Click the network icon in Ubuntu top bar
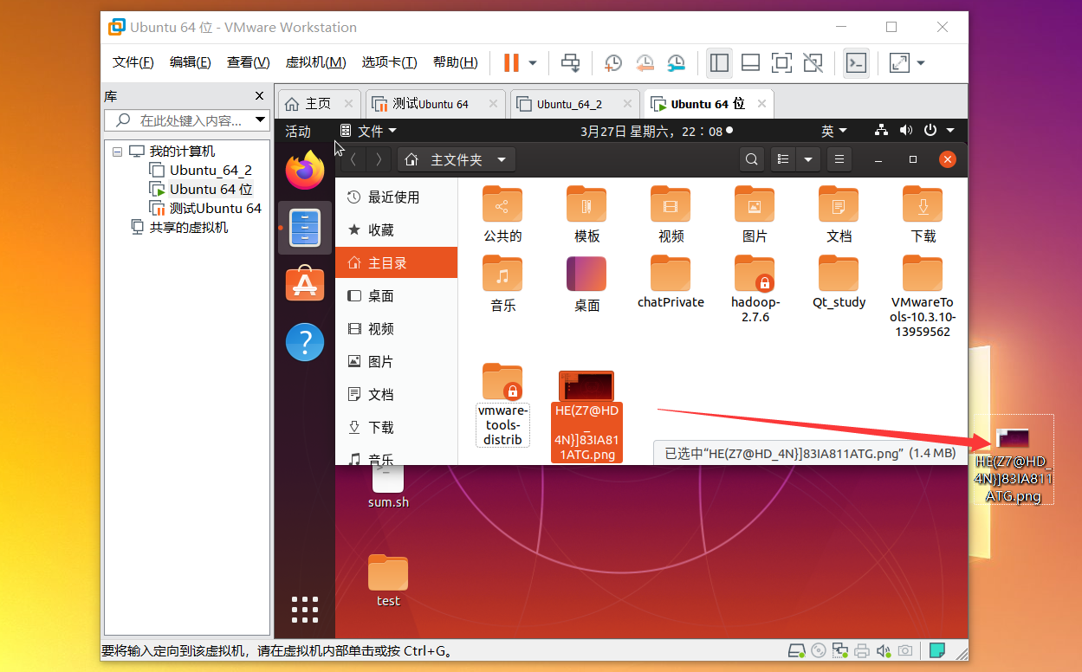This screenshot has height=672, width=1082. click(x=881, y=131)
